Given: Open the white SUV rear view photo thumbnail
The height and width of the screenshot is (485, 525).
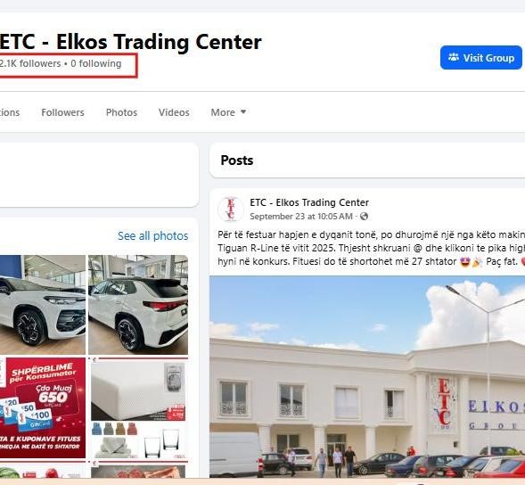Looking at the screenshot, I should pyautogui.click(x=138, y=305).
